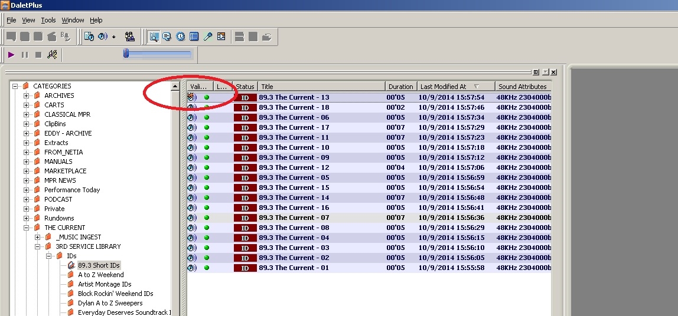Open the blue list view toolbar icon
The height and width of the screenshot is (316, 678).
(x=194, y=37)
